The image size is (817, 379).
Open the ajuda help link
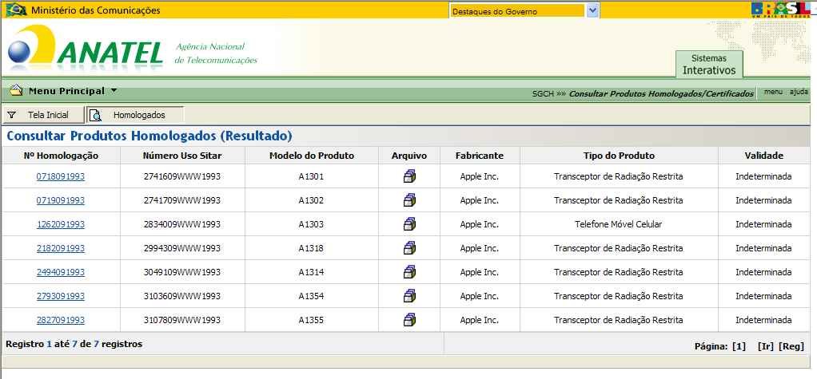799,92
